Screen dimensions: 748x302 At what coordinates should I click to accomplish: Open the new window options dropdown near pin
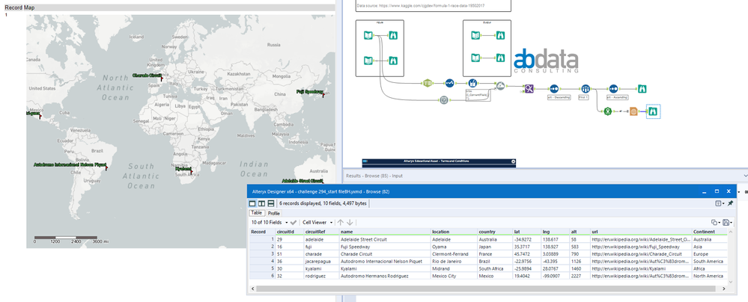(720, 203)
